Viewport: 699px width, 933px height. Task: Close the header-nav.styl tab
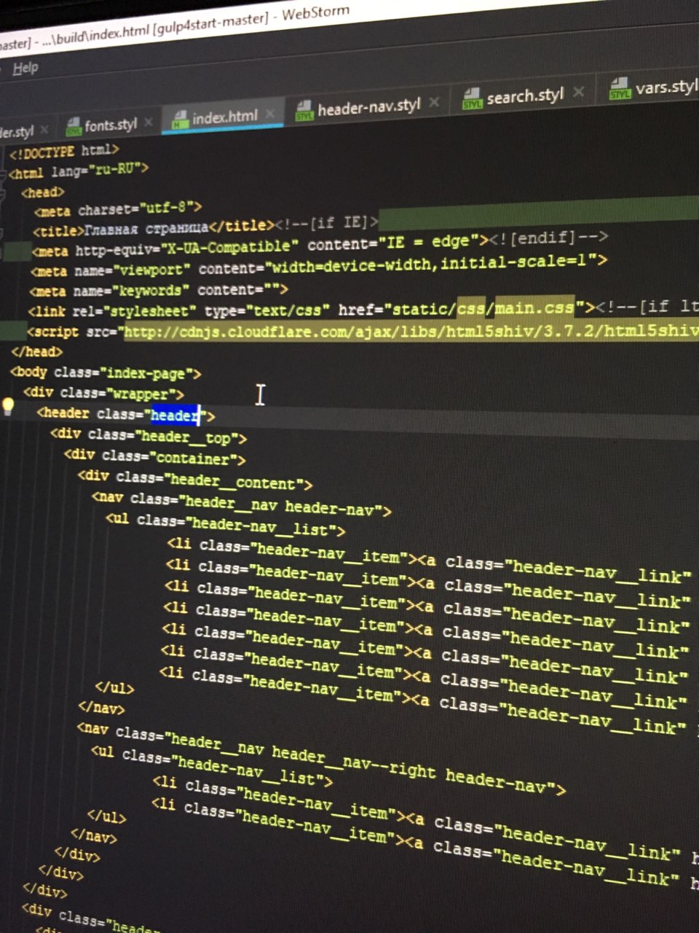[x=434, y=102]
